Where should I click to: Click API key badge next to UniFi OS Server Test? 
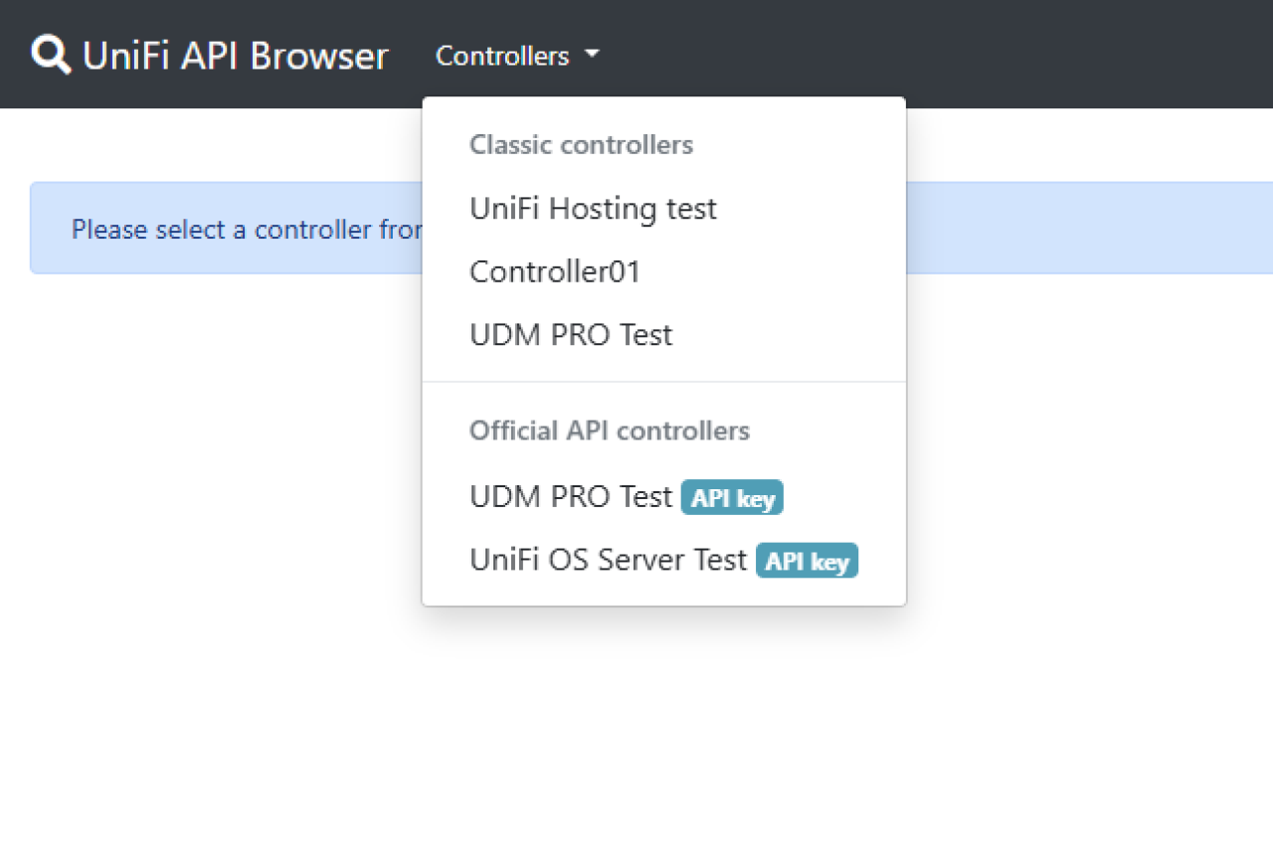pyautogui.click(x=807, y=561)
